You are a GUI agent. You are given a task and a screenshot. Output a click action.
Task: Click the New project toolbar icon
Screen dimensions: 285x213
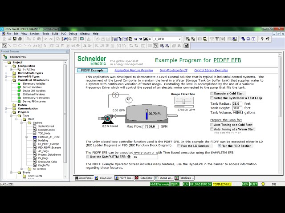coord(4,39)
